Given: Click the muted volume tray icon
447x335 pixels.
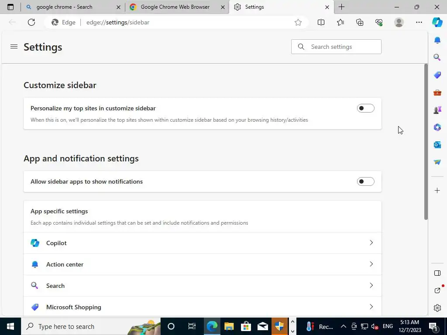Looking at the screenshot, I should point(374,326).
